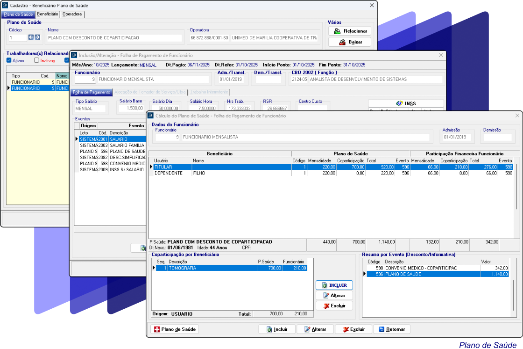The height and width of the screenshot is (349, 523).
Task: Click the Código input field
Action: pos(17,38)
